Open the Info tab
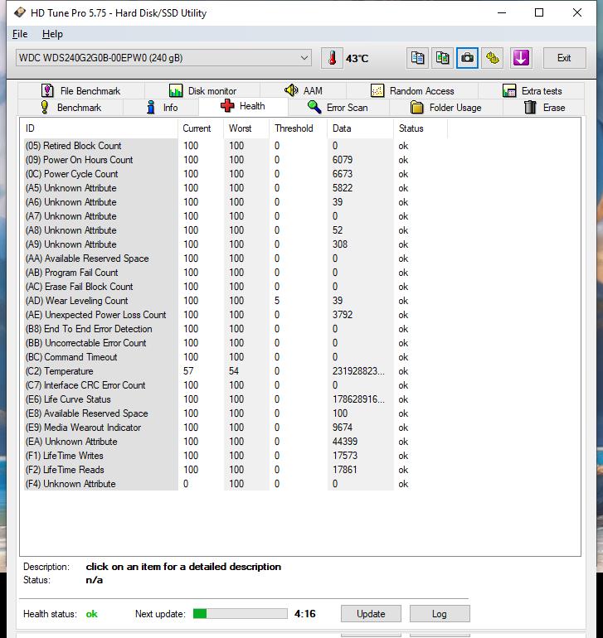Image resolution: width=603 pixels, height=638 pixels. [162, 108]
